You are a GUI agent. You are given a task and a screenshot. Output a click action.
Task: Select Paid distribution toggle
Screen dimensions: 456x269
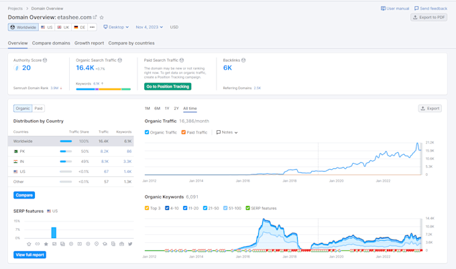click(38, 109)
